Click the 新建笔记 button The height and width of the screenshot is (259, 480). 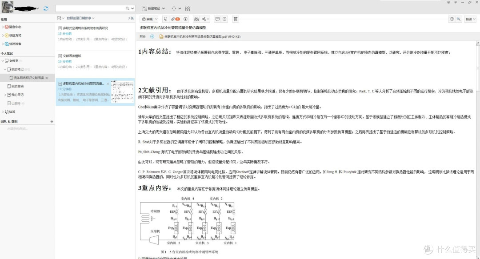(151, 8)
